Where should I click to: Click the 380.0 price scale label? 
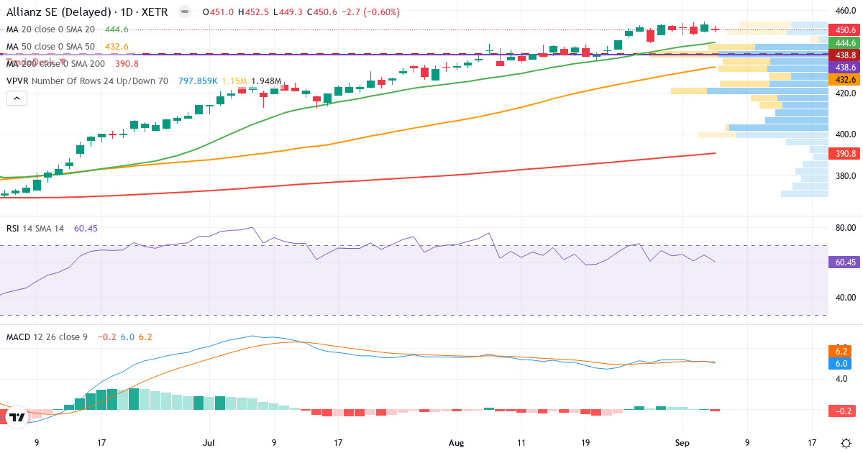[845, 176]
